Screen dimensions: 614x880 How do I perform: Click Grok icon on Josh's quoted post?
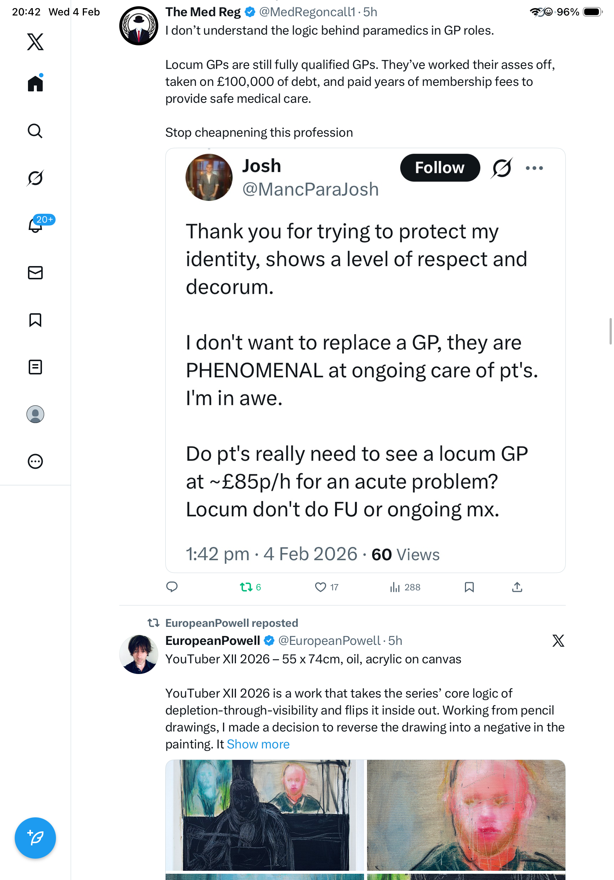(501, 168)
